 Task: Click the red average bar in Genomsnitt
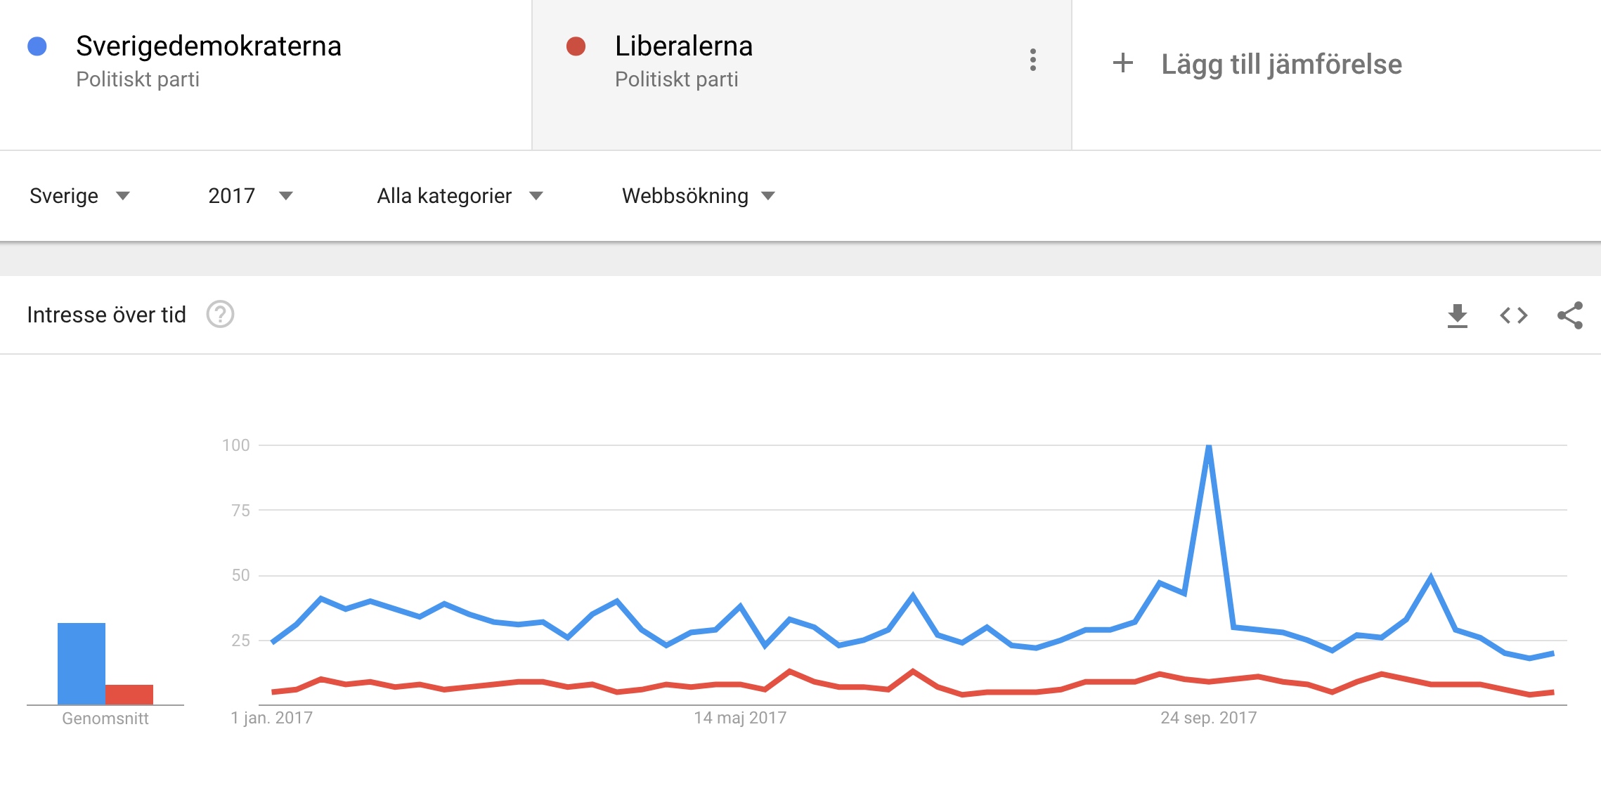[x=129, y=694]
